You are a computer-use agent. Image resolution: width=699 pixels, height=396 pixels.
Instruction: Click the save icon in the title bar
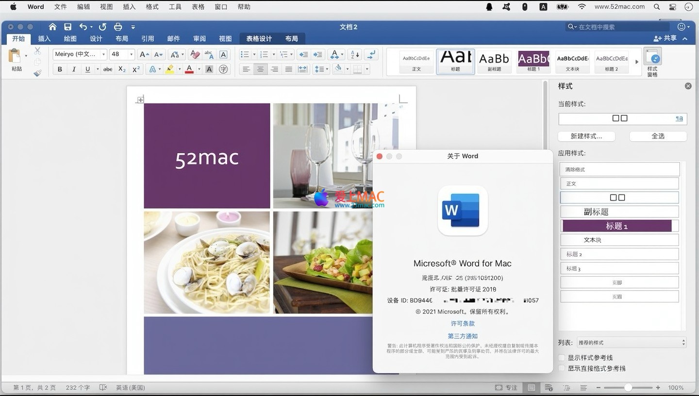68,27
